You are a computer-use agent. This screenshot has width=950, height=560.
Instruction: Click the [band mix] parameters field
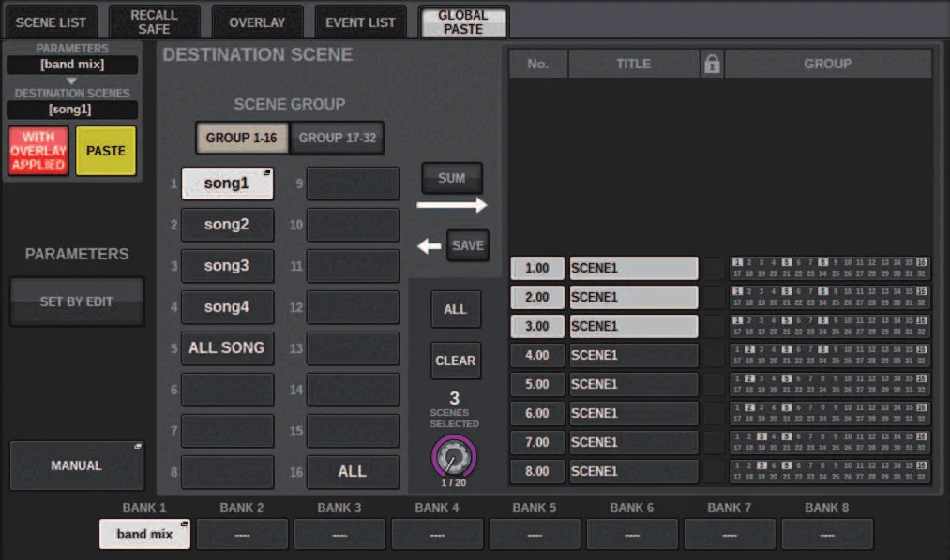click(x=72, y=64)
